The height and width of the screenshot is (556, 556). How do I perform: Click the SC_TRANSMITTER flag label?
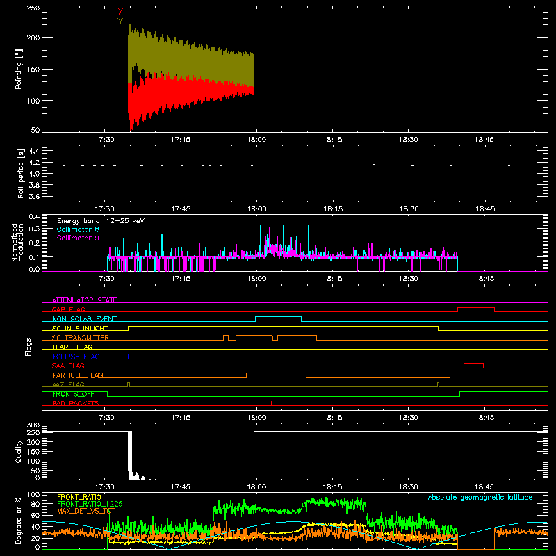81,338
